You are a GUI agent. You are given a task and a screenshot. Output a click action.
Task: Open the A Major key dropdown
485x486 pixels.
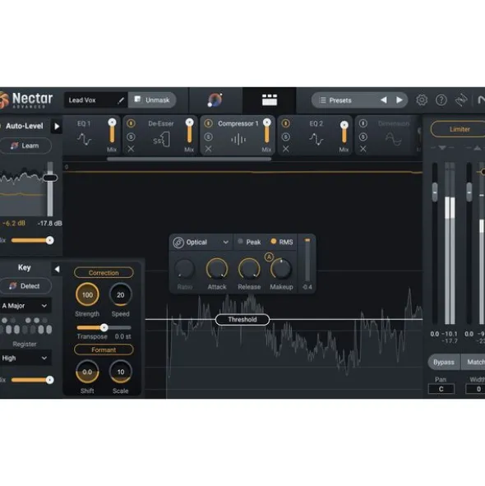[x=25, y=306]
